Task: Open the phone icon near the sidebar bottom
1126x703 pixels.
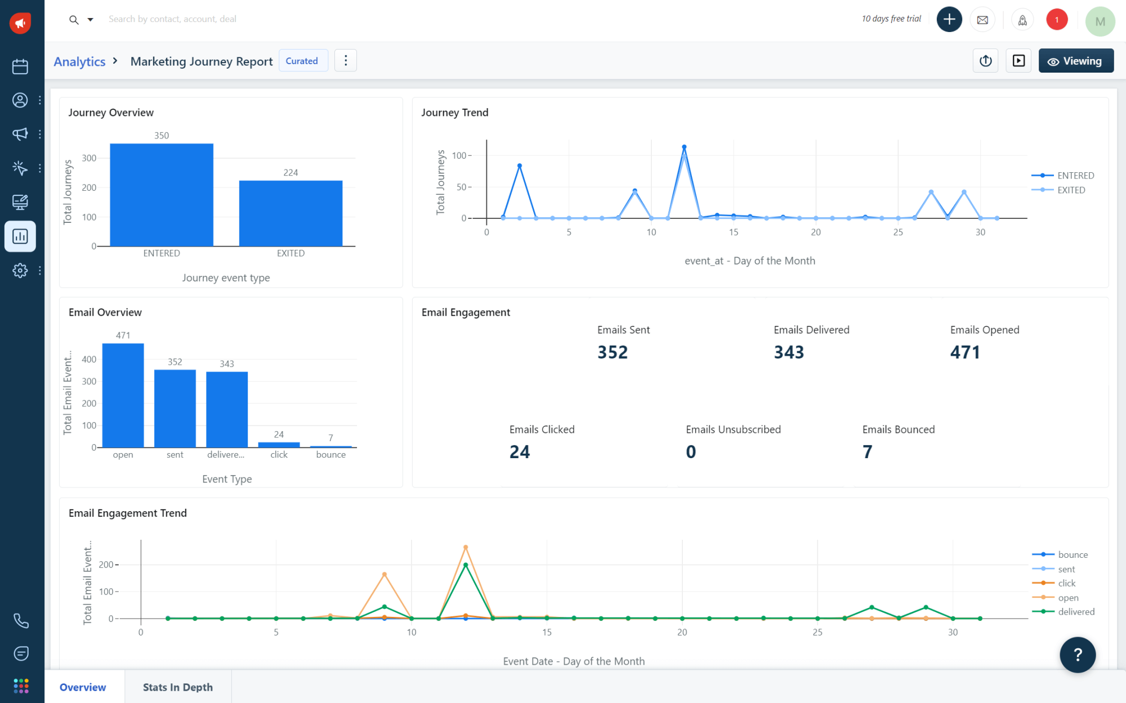Action: pyautogui.click(x=21, y=621)
